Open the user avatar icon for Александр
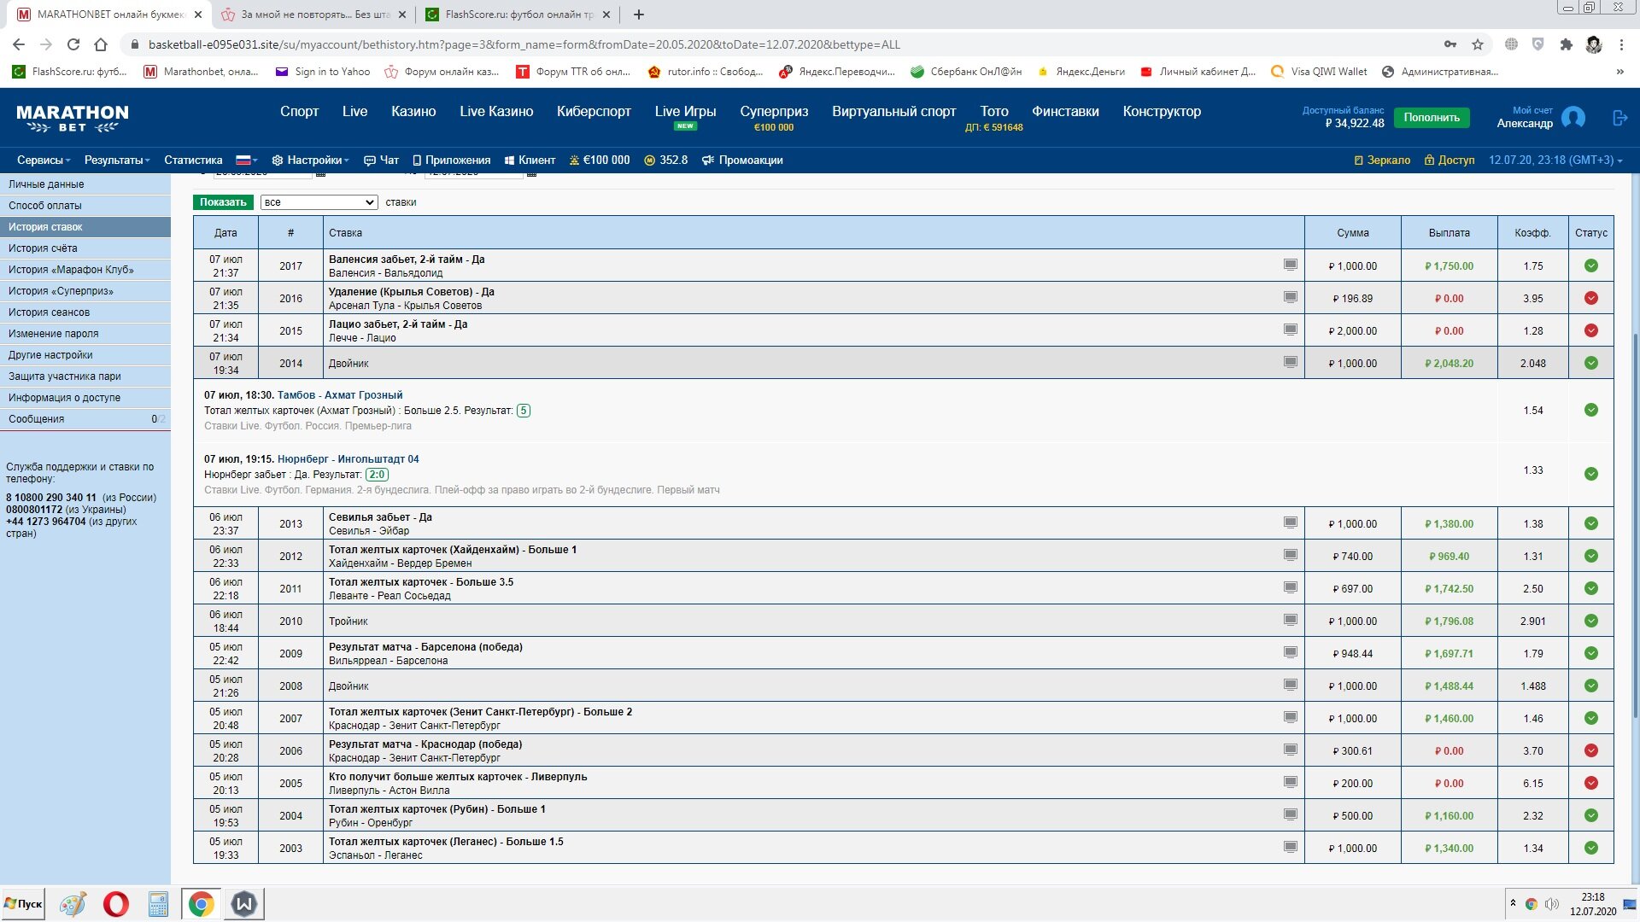 coord(1573,118)
